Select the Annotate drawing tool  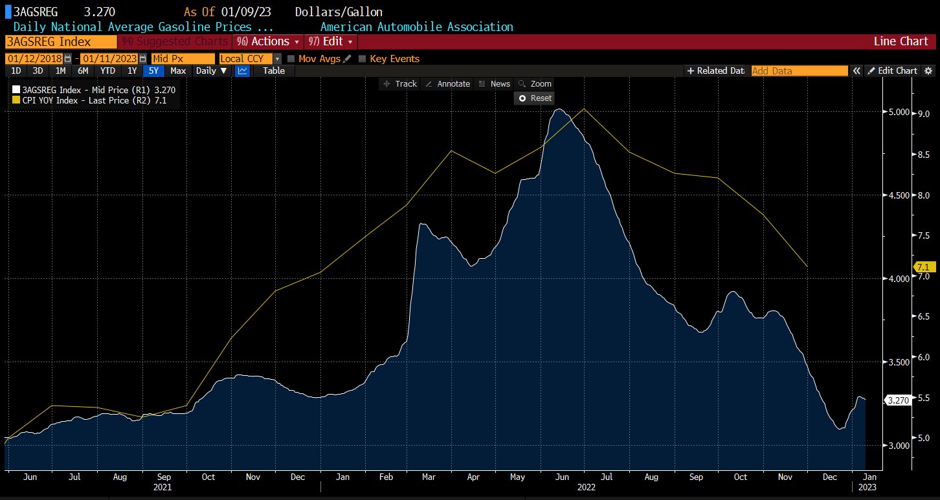447,84
